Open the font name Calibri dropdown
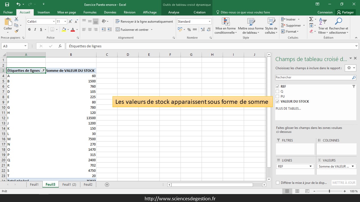 (54, 22)
